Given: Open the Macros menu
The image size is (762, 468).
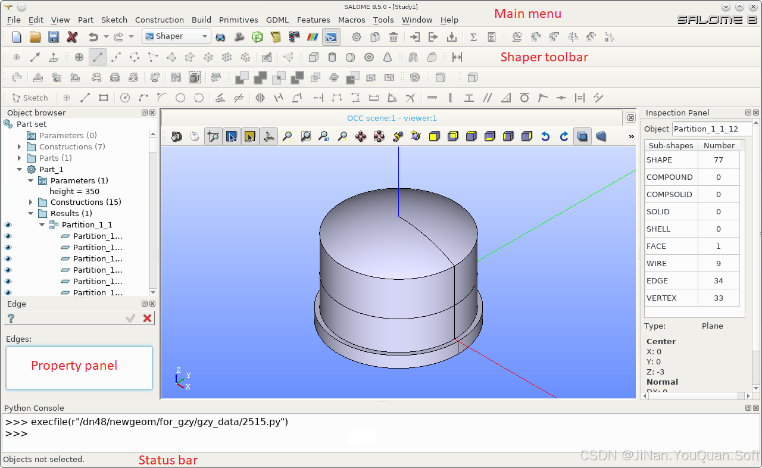Looking at the screenshot, I should (x=352, y=20).
